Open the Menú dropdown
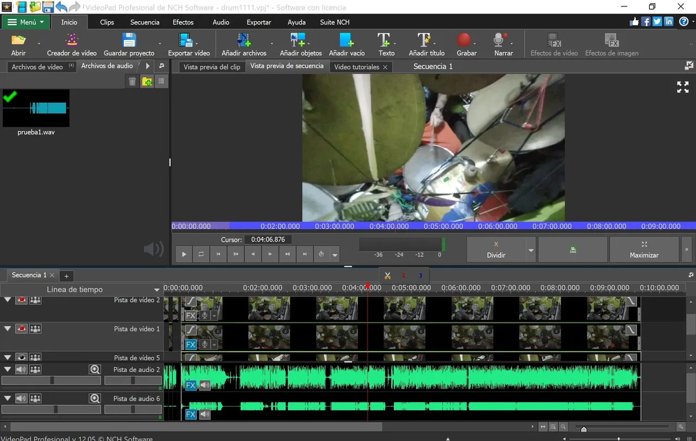Screen dimensions: 696x441 [26, 22]
